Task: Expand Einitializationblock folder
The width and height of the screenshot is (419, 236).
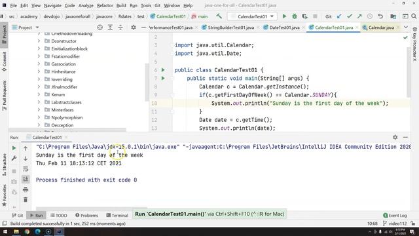Action: point(39,49)
